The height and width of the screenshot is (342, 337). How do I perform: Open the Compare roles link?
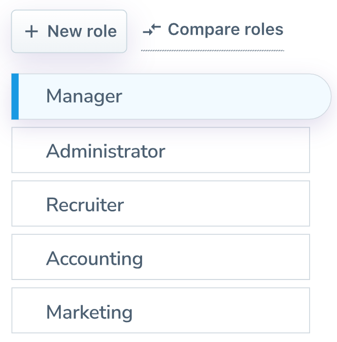[x=225, y=29]
